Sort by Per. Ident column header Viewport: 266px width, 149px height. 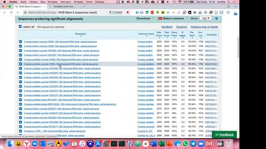(192, 34)
